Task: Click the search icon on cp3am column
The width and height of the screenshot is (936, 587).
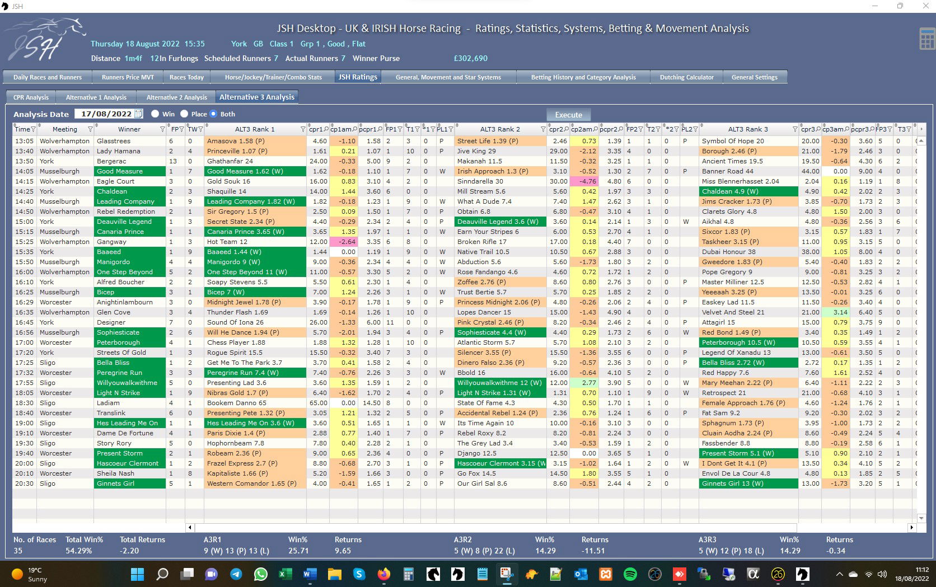Action: click(x=847, y=129)
